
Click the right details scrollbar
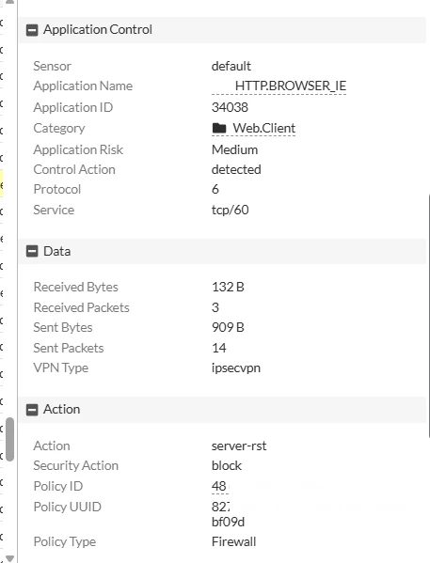pyautogui.click(x=428, y=316)
